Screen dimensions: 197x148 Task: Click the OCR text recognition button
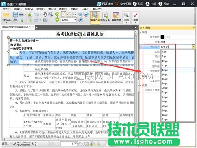coord(123,4)
